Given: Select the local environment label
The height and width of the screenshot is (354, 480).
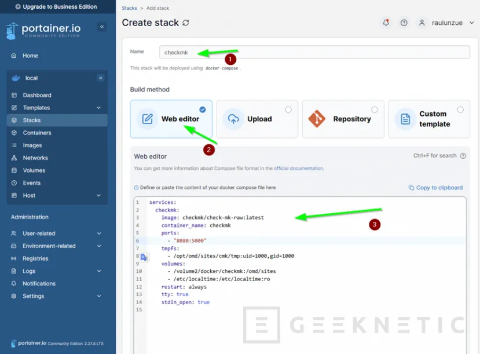Looking at the screenshot, I should click(x=31, y=78).
